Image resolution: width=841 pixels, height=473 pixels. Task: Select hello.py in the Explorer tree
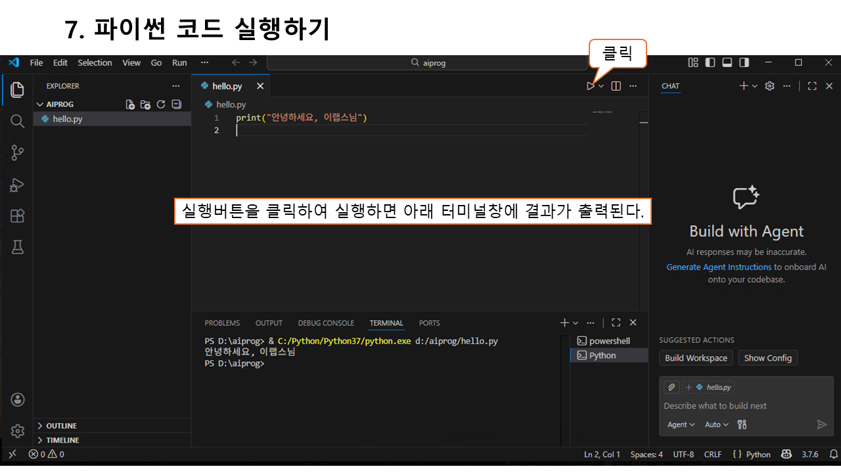coord(68,119)
